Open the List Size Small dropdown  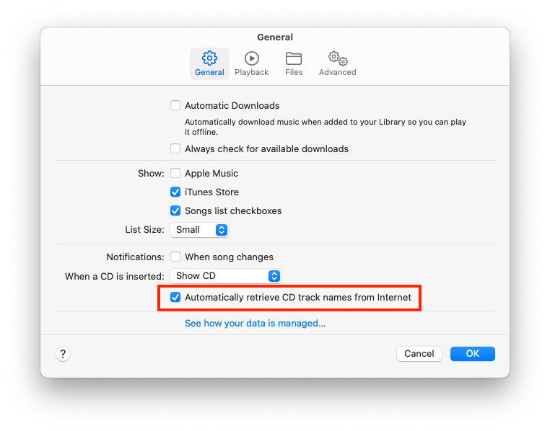[199, 230]
